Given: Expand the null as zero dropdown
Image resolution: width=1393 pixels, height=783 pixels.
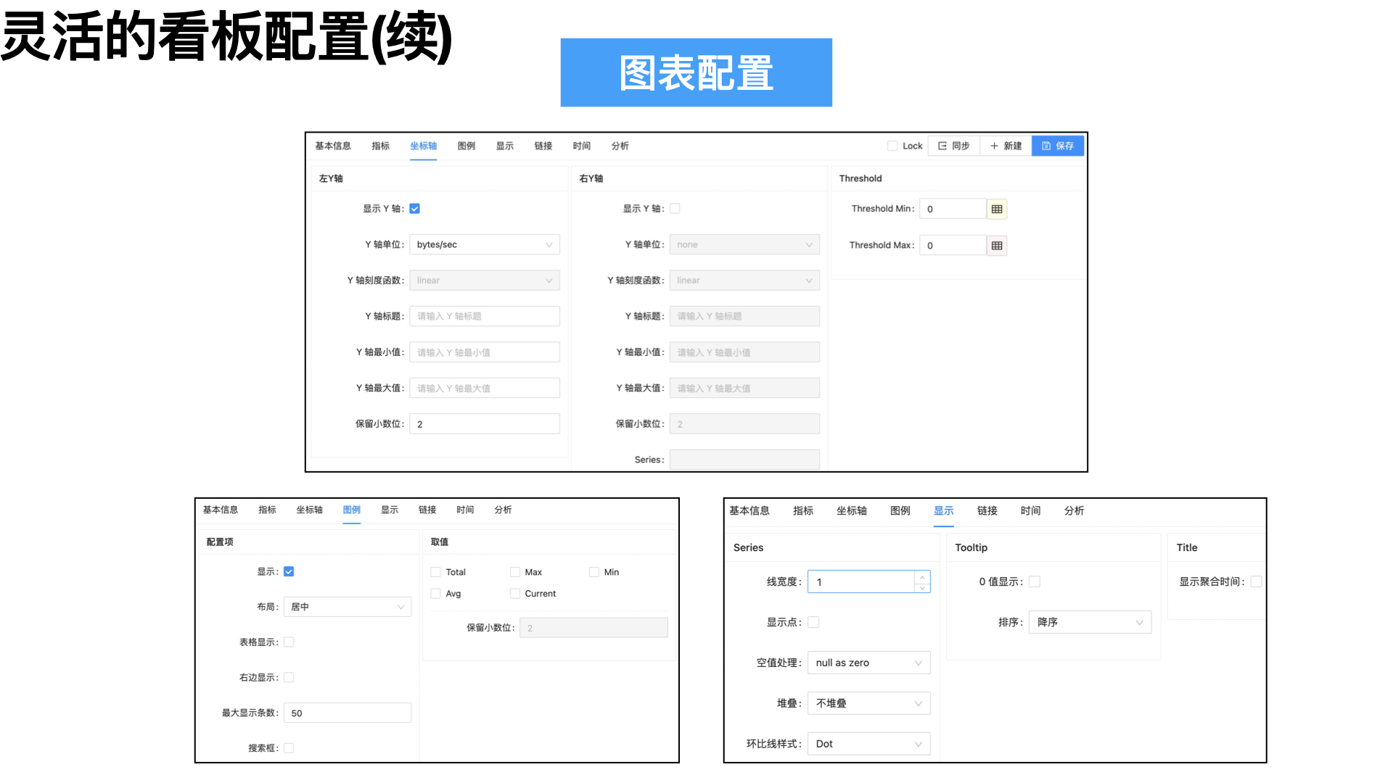Looking at the screenshot, I should coord(868,663).
